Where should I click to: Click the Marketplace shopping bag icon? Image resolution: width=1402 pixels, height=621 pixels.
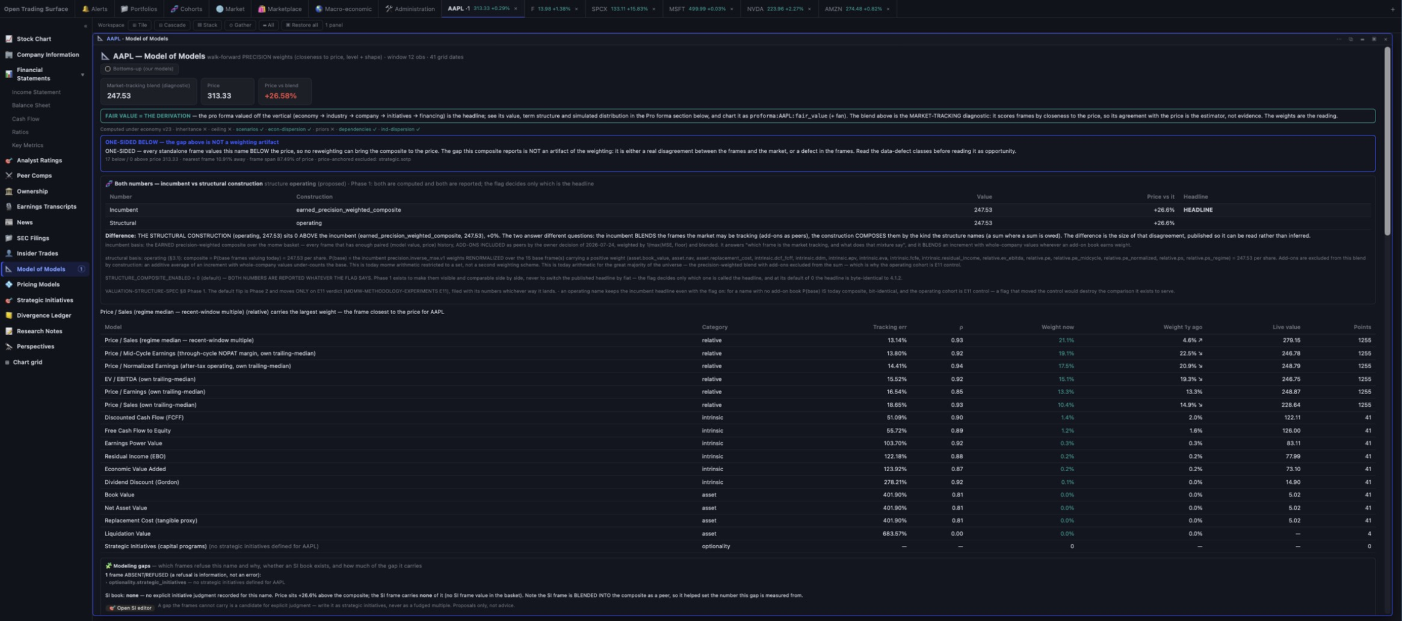click(262, 9)
